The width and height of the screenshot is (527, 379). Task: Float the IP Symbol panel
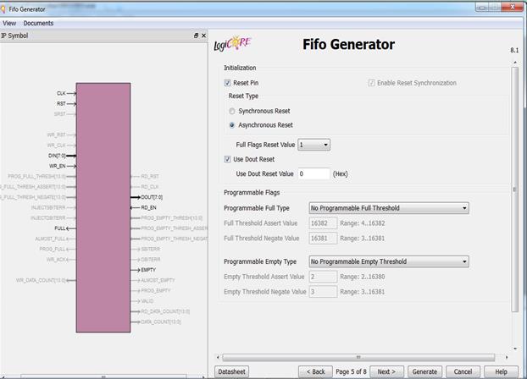(196, 36)
